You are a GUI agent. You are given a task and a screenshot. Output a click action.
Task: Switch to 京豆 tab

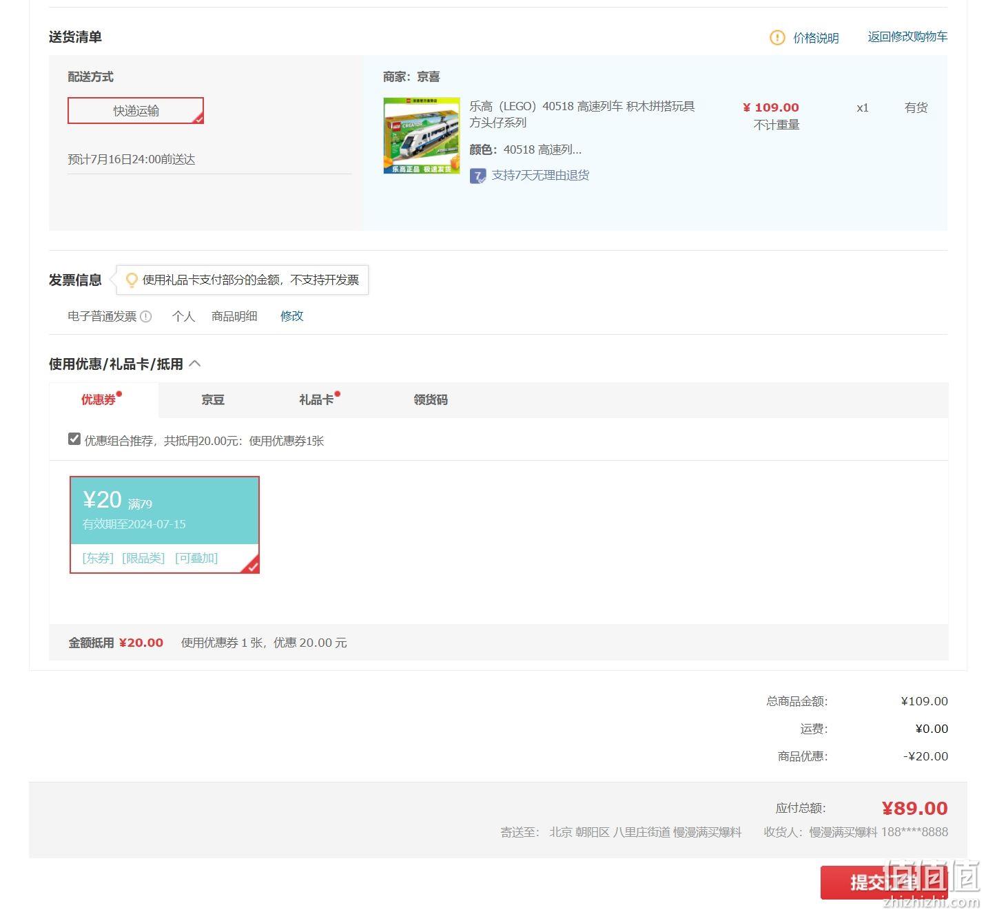213,400
